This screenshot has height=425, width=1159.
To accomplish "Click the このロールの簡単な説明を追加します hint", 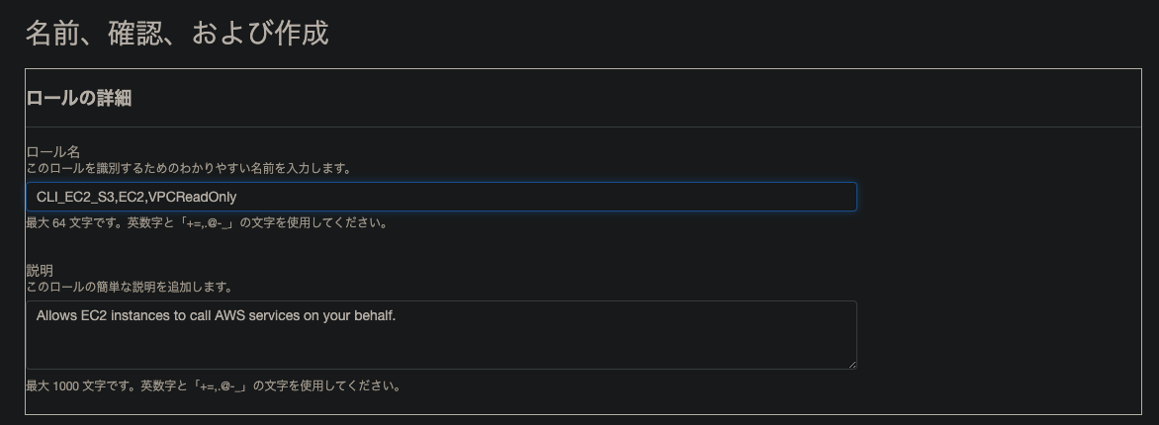I will 130,287.
